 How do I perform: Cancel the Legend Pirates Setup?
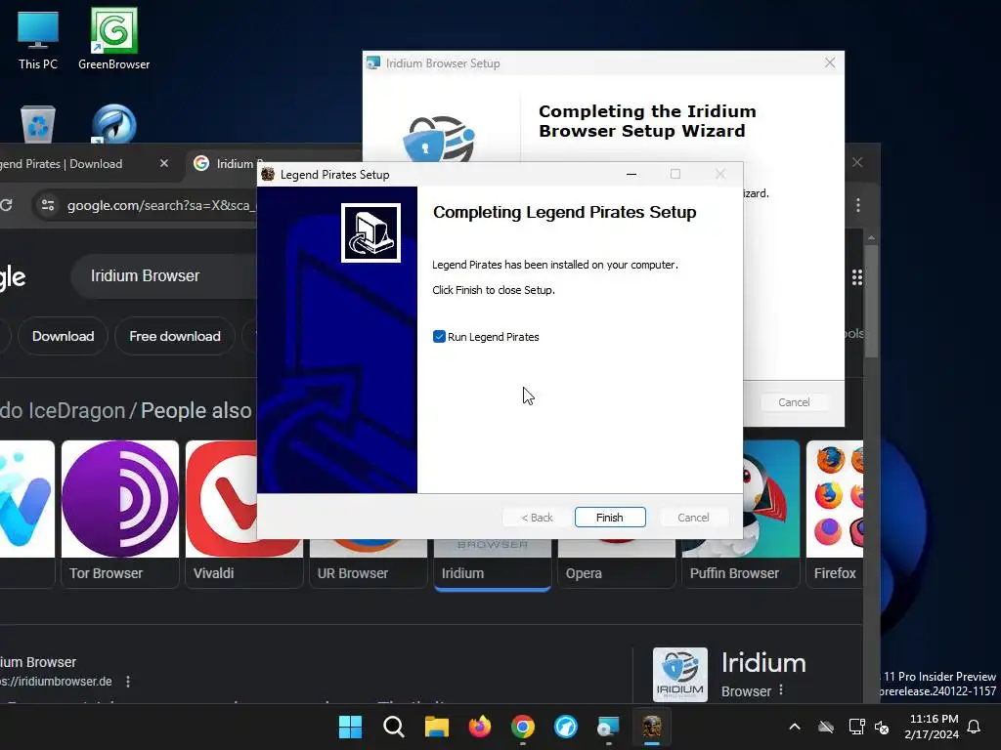point(693,518)
